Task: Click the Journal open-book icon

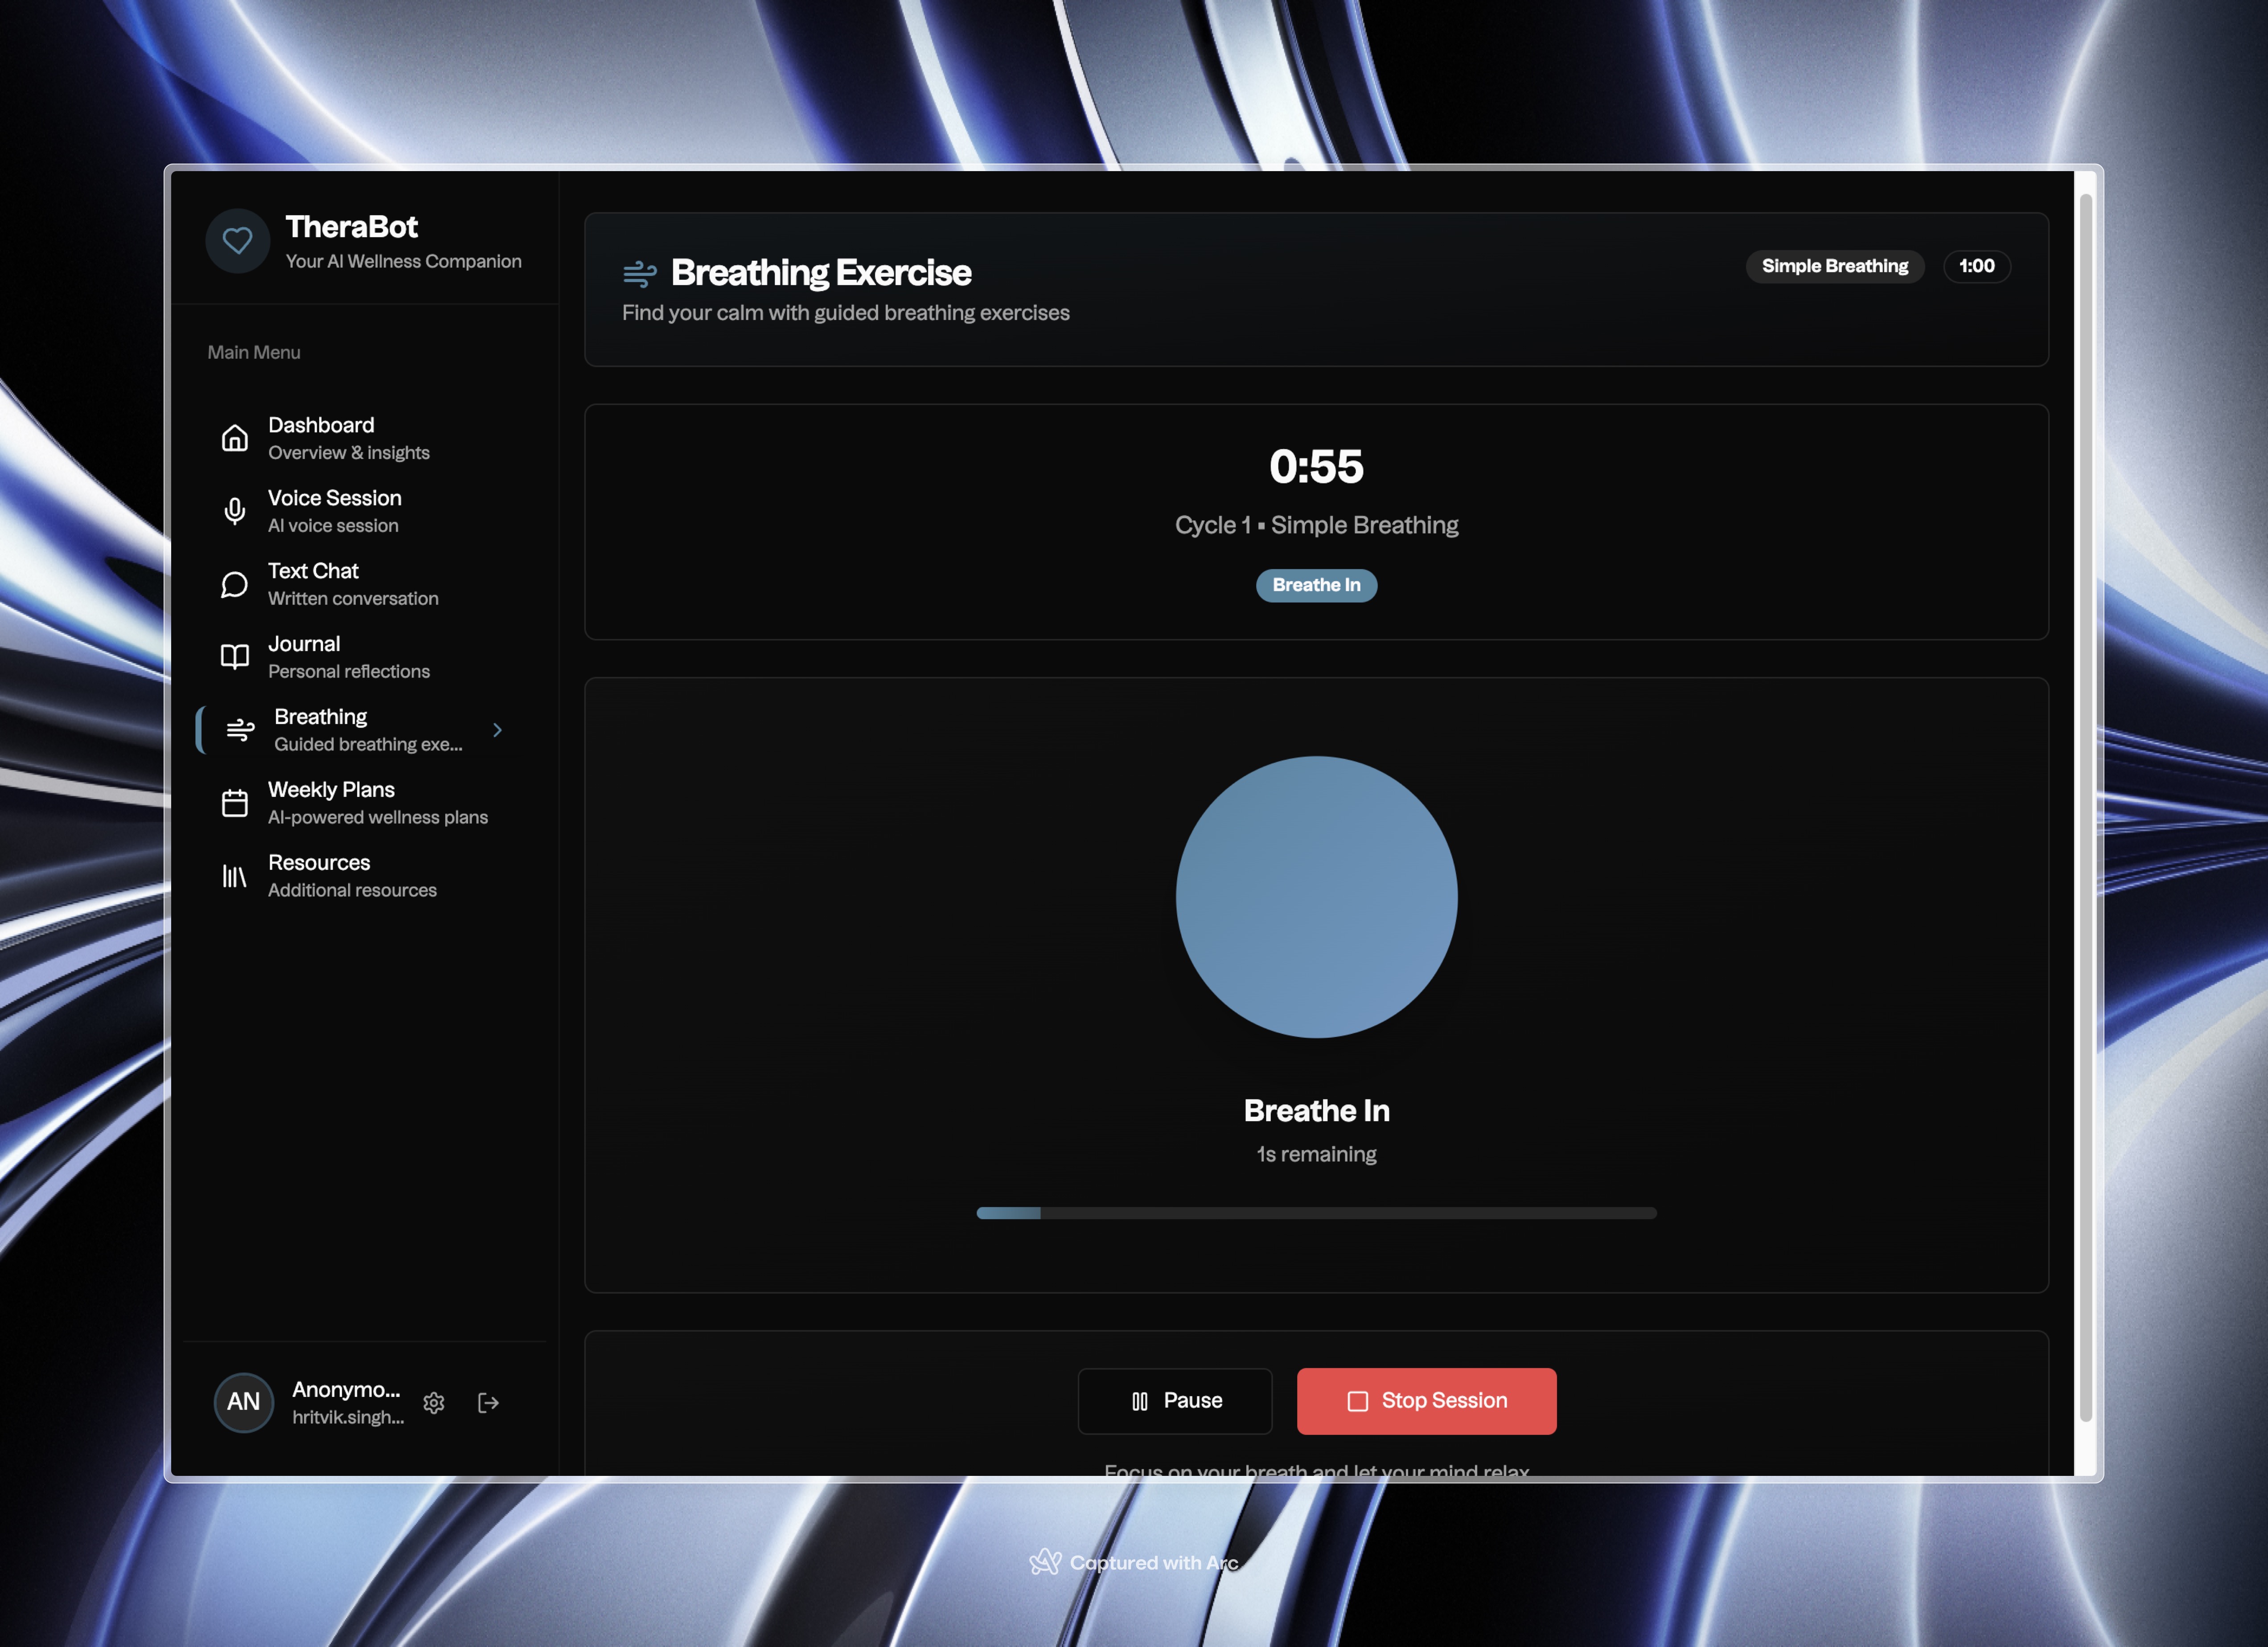Action: [x=234, y=656]
